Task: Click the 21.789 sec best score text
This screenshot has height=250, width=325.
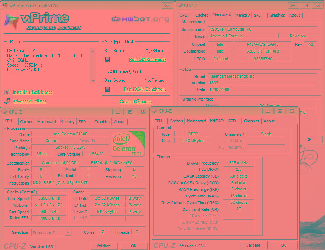Action: point(155,51)
